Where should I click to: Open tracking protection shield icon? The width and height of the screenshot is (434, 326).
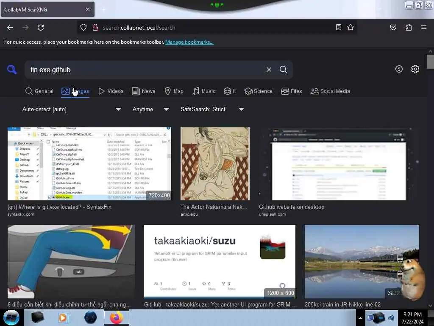coord(83,28)
